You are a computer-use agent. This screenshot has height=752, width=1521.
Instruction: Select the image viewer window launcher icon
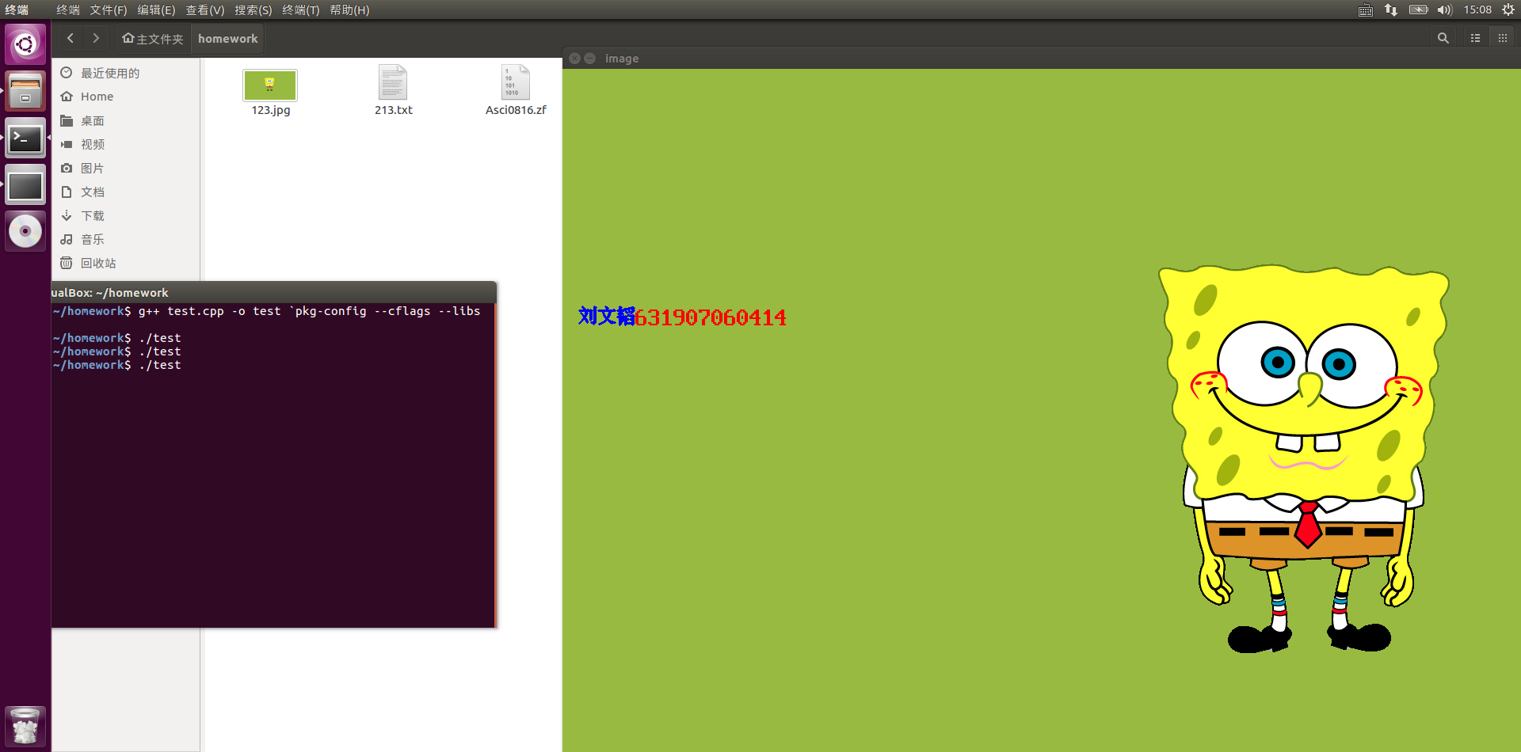click(25, 185)
